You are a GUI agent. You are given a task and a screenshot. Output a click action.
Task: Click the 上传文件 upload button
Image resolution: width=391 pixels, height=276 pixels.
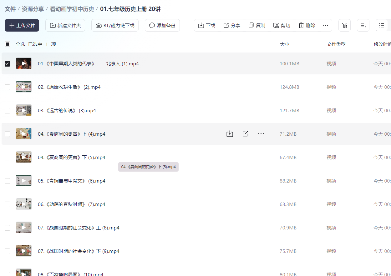[x=22, y=25]
